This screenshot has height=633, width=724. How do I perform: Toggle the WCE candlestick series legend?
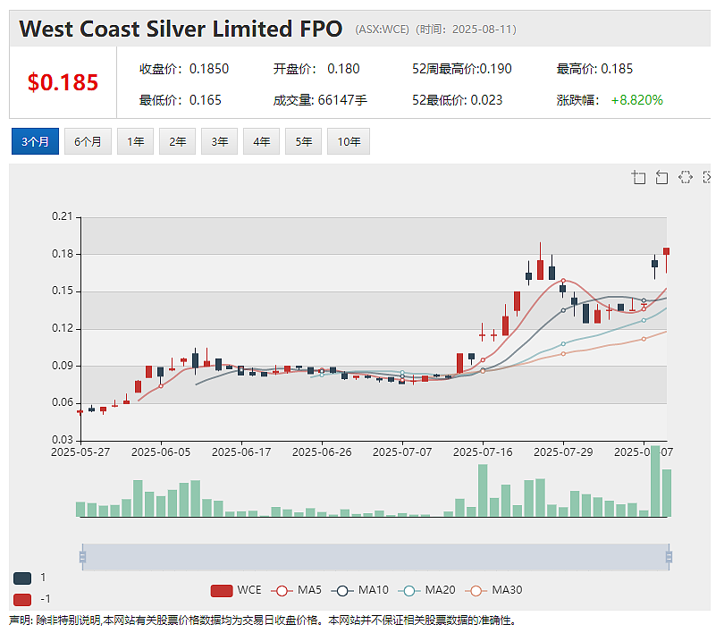click(x=236, y=590)
